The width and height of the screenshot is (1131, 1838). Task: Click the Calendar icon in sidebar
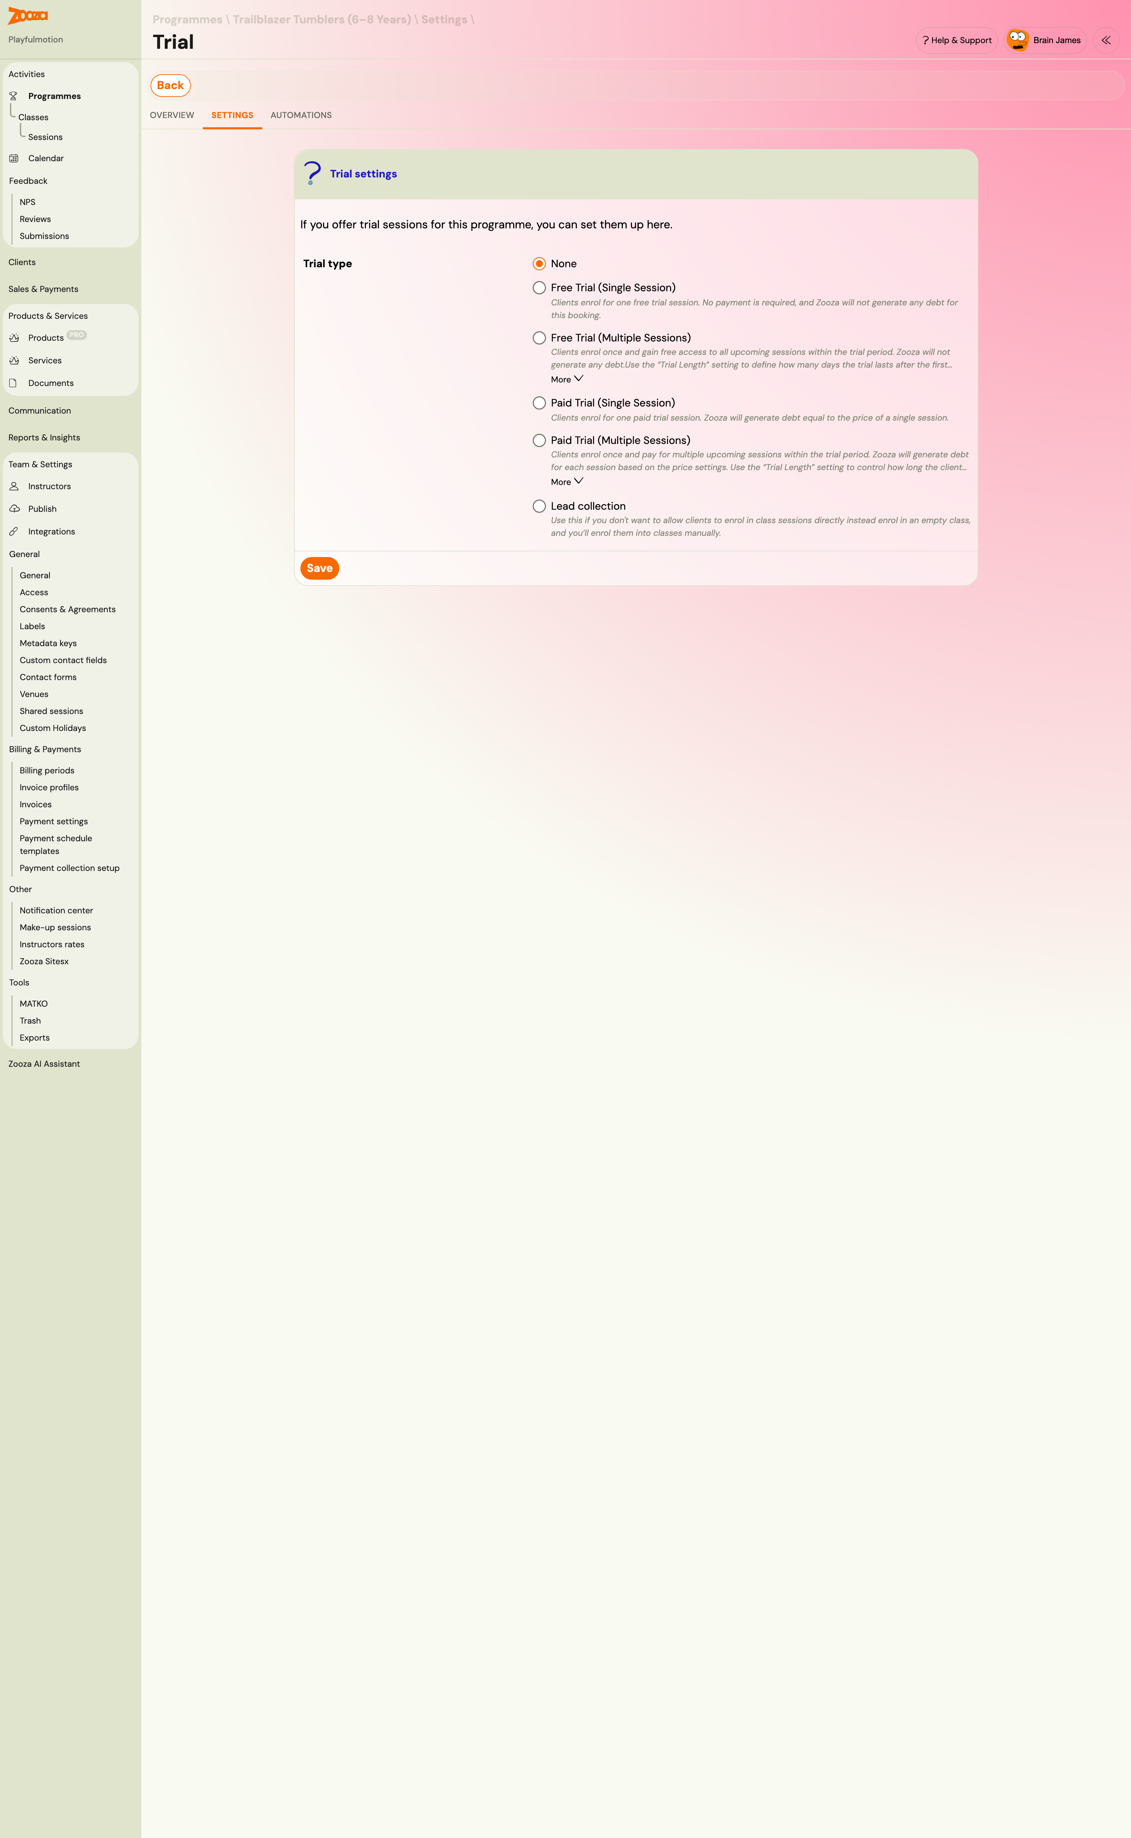(x=13, y=159)
